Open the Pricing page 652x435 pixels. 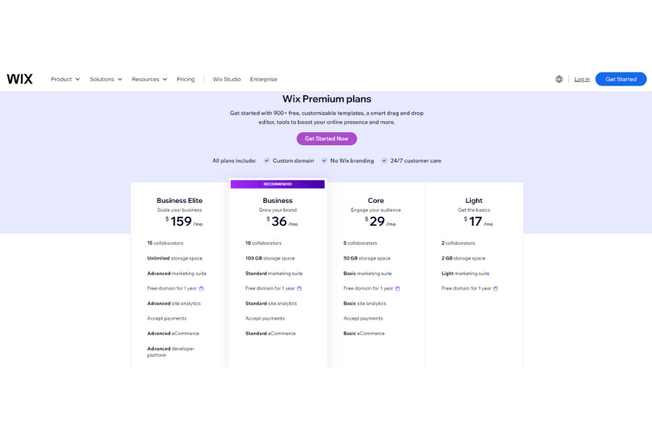point(185,79)
